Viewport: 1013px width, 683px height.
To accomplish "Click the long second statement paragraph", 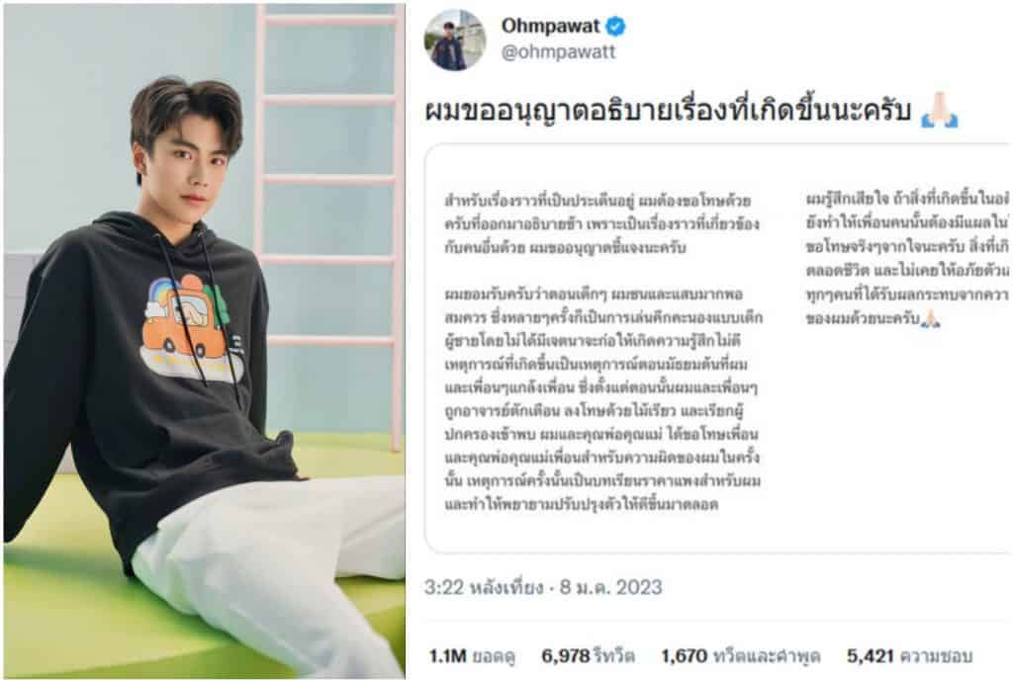I will pos(603,399).
